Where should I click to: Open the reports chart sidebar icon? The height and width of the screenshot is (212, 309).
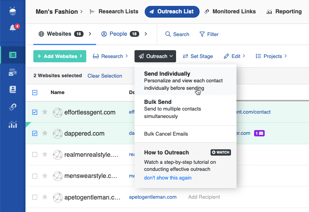pyautogui.click(x=13, y=125)
